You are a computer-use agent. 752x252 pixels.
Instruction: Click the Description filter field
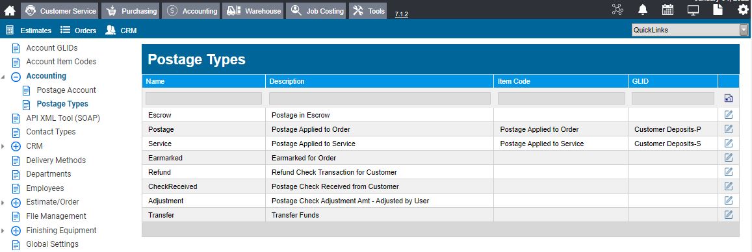tap(380, 98)
